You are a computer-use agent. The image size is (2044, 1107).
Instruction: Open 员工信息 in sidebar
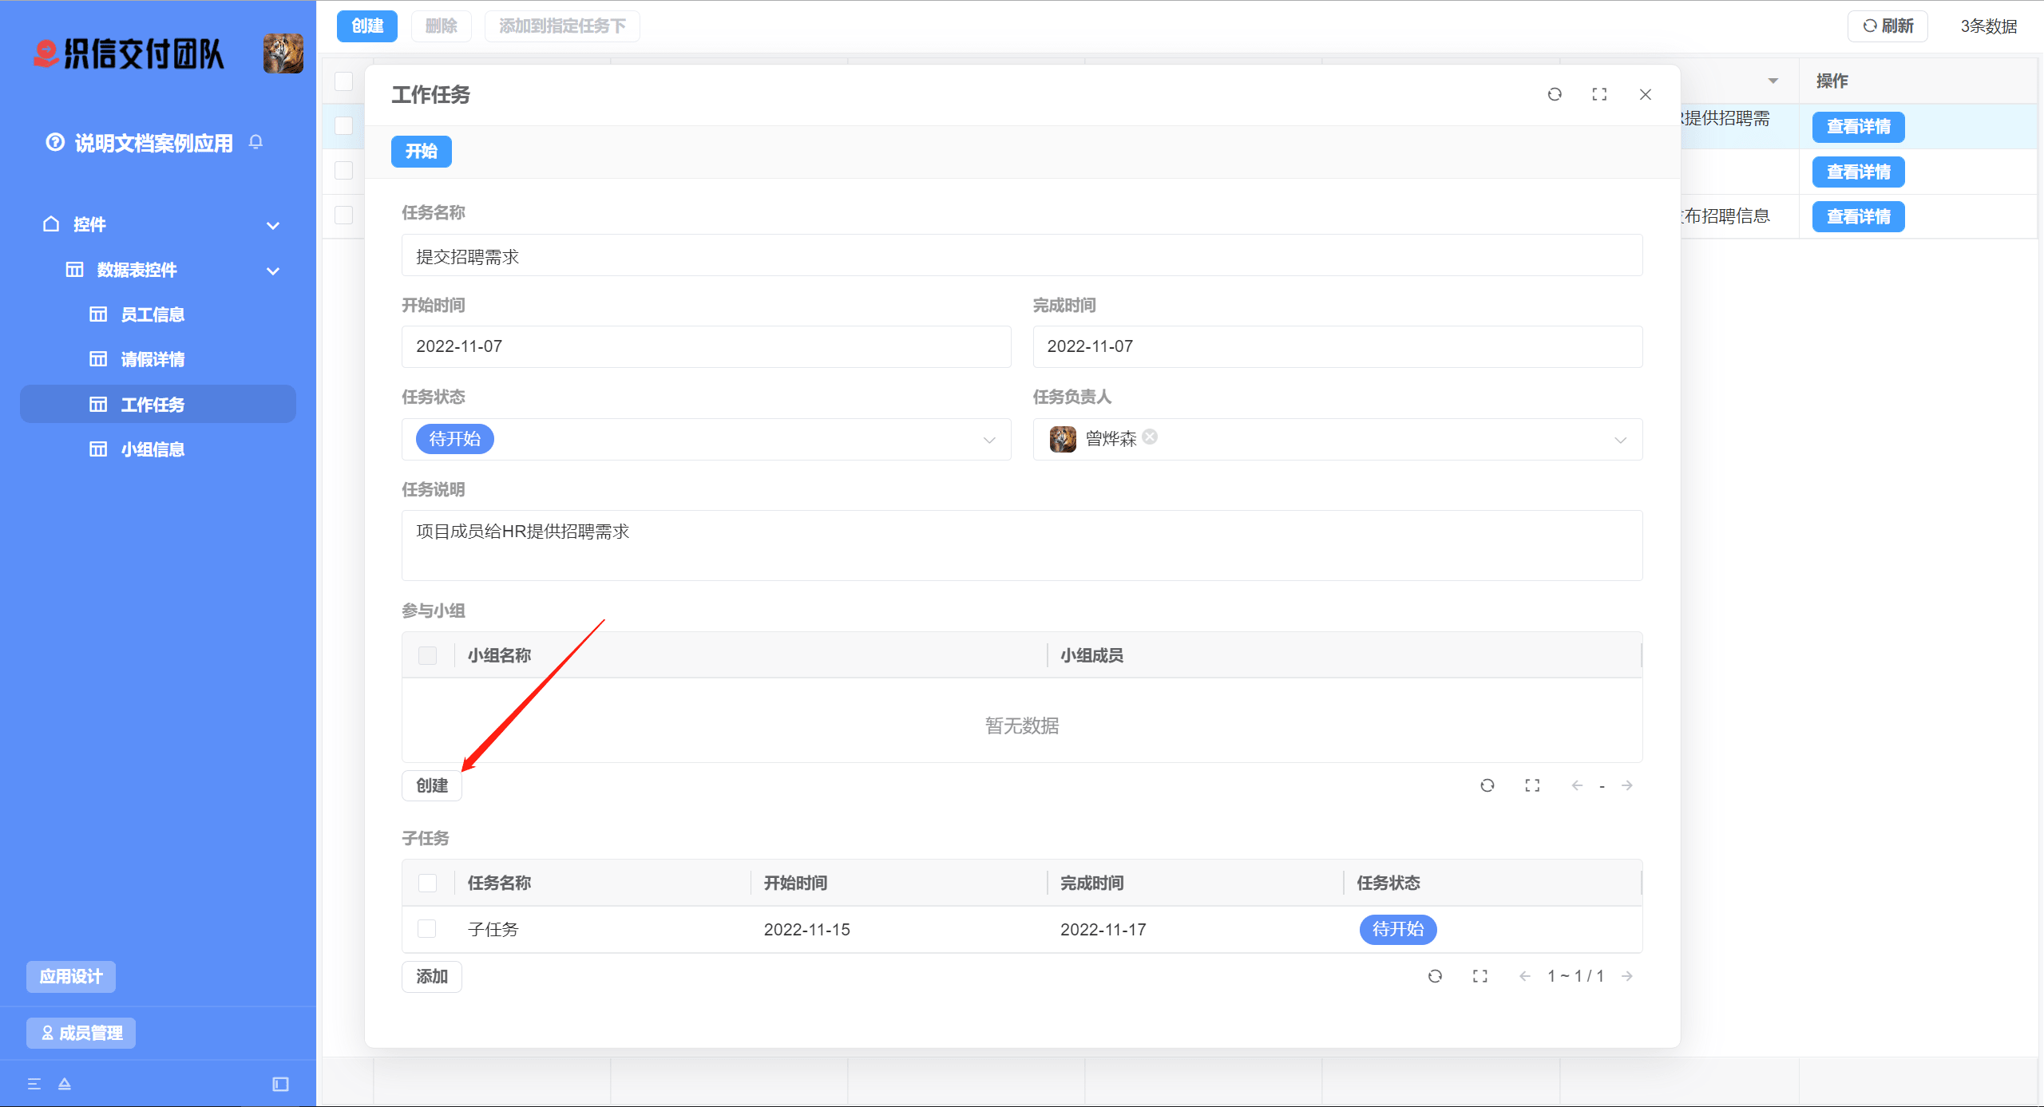click(x=153, y=314)
